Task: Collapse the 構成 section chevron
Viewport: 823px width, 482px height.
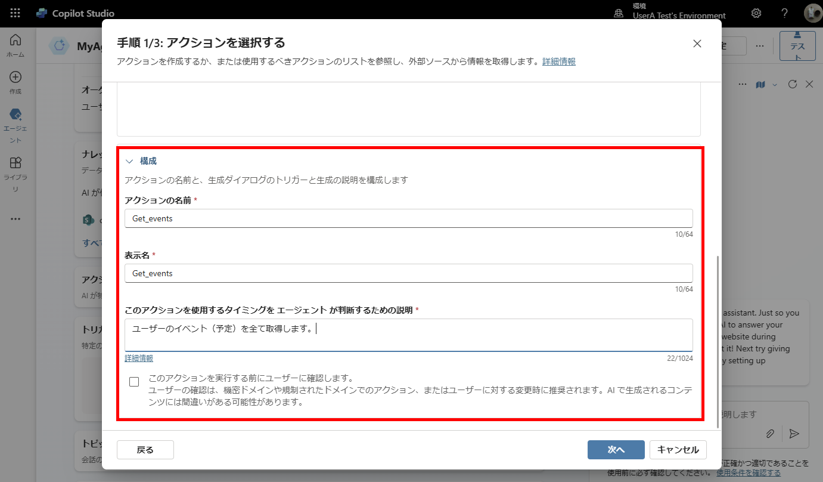Action: (129, 161)
